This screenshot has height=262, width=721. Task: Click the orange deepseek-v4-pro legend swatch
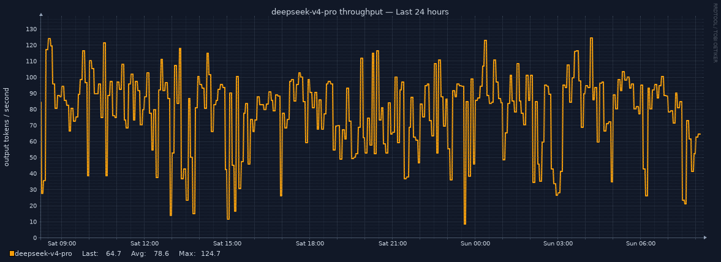pyautogui.click(x=12, y=253)
